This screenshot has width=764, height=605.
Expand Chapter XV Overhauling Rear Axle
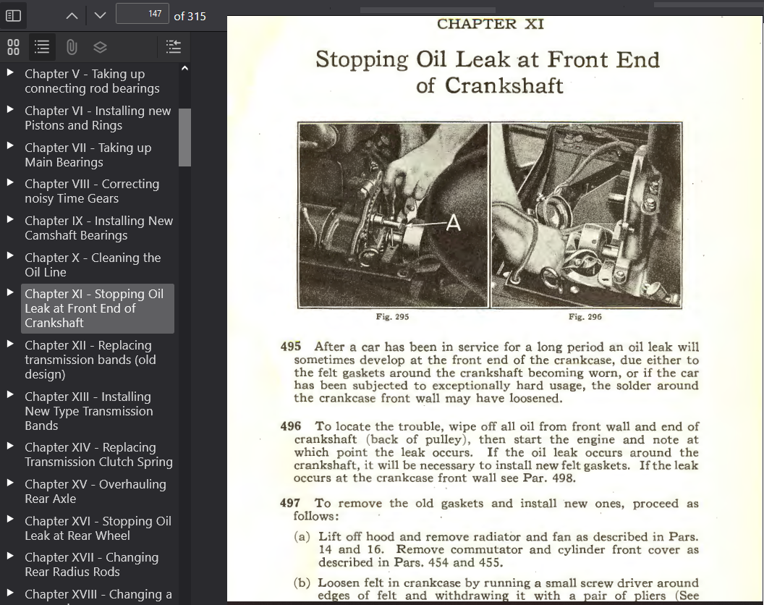pyautogui.click(x=10, y=483)
